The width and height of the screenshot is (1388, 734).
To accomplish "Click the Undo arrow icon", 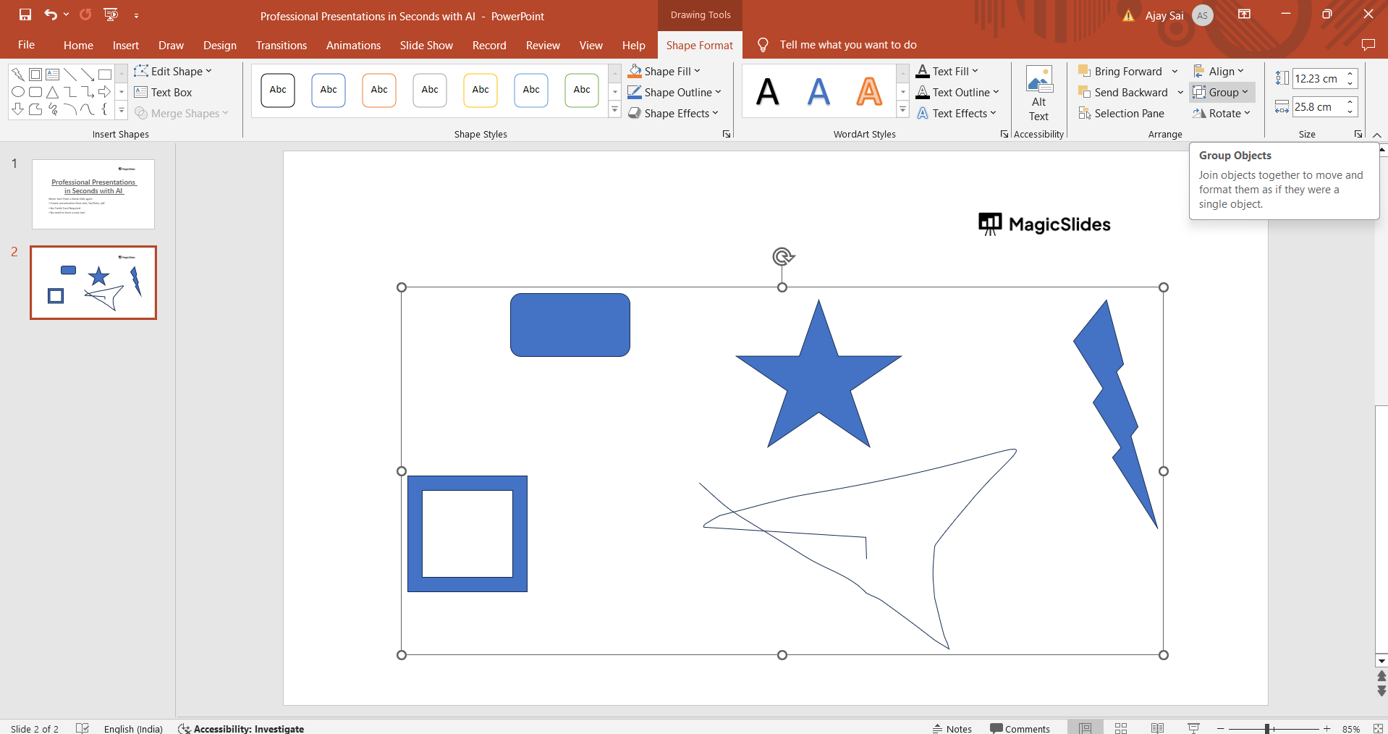I will click(x=50, y=14).
